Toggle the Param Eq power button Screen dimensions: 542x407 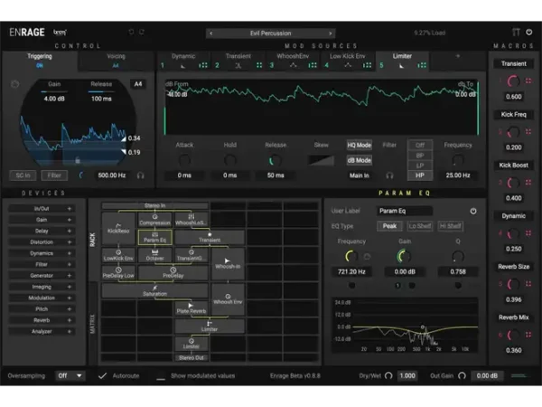click(473, 211)
